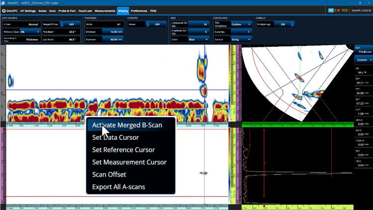Click the Scan position readout
This screenshot has width=373, height=210.
pyautogui.click(x=364, y=49)
